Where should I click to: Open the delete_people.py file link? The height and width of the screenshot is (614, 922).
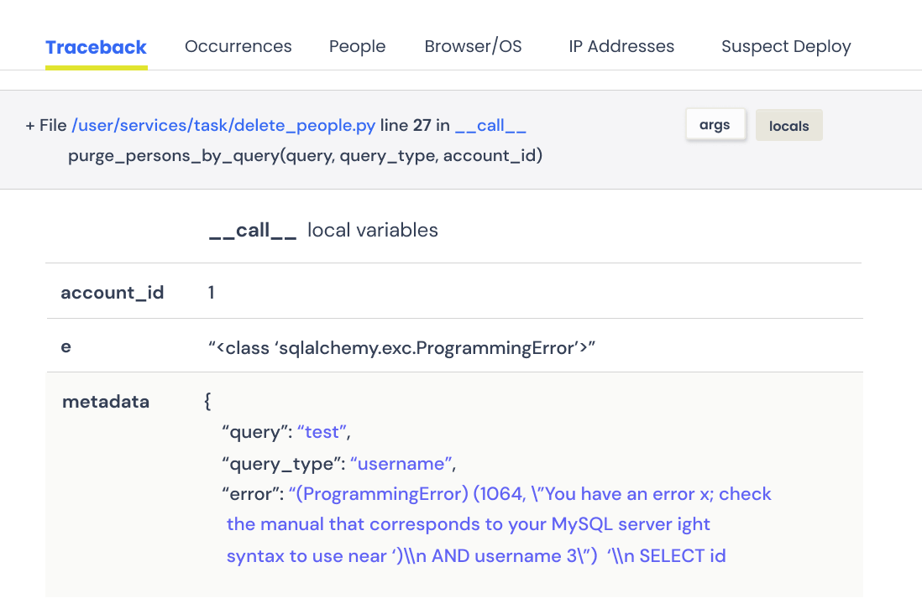(x=223, y=124)
